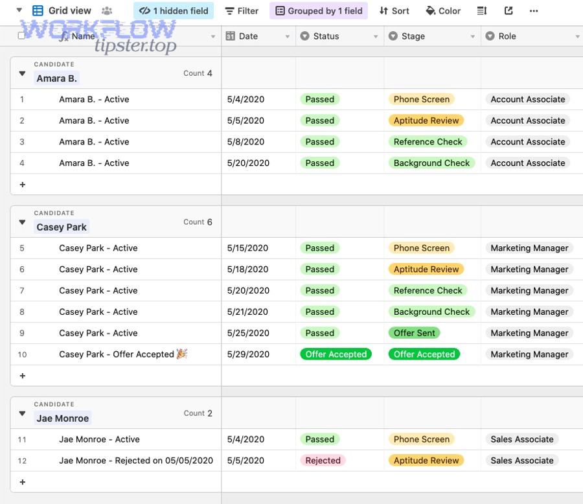Open Stage column dropdown arrow
This screenshot has width=583, height=504.
[473, 36]
